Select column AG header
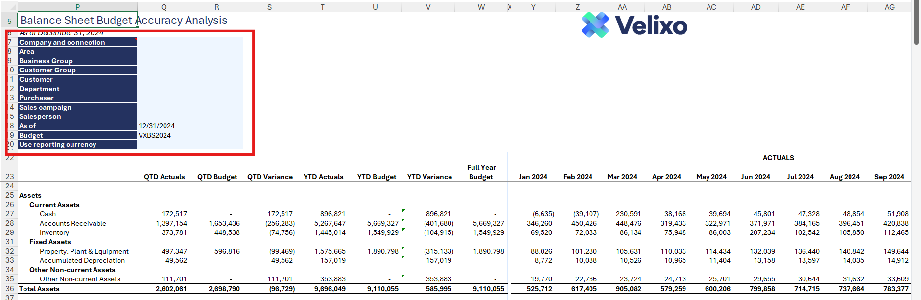This screenshot has height=300, width=921. coord(889,7)
